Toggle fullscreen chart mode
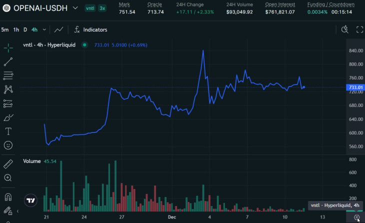 click(x=359, y=29)
